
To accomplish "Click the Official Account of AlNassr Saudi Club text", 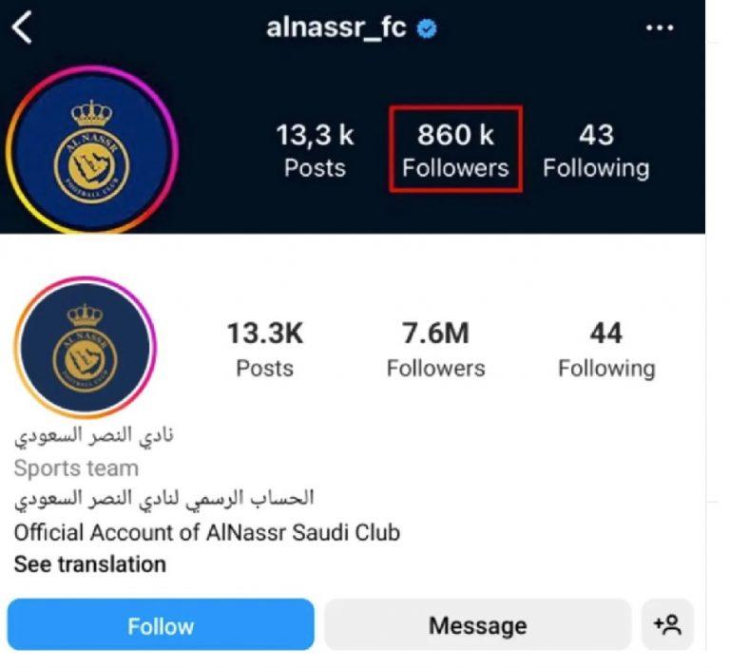I will point(207,532).
